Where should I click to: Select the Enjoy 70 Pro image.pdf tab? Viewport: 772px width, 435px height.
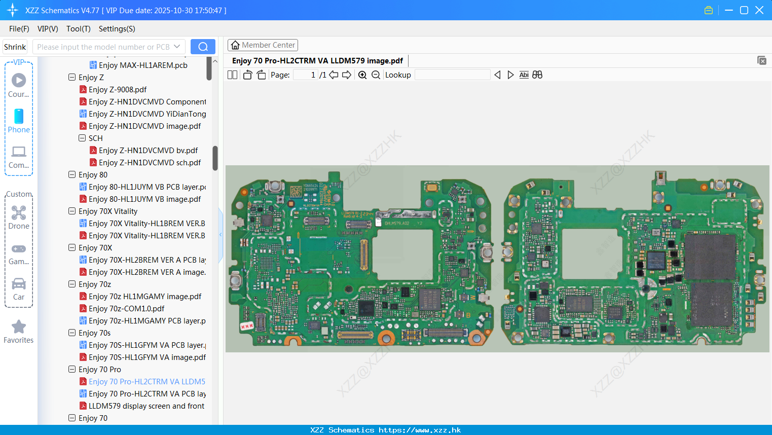317,61
